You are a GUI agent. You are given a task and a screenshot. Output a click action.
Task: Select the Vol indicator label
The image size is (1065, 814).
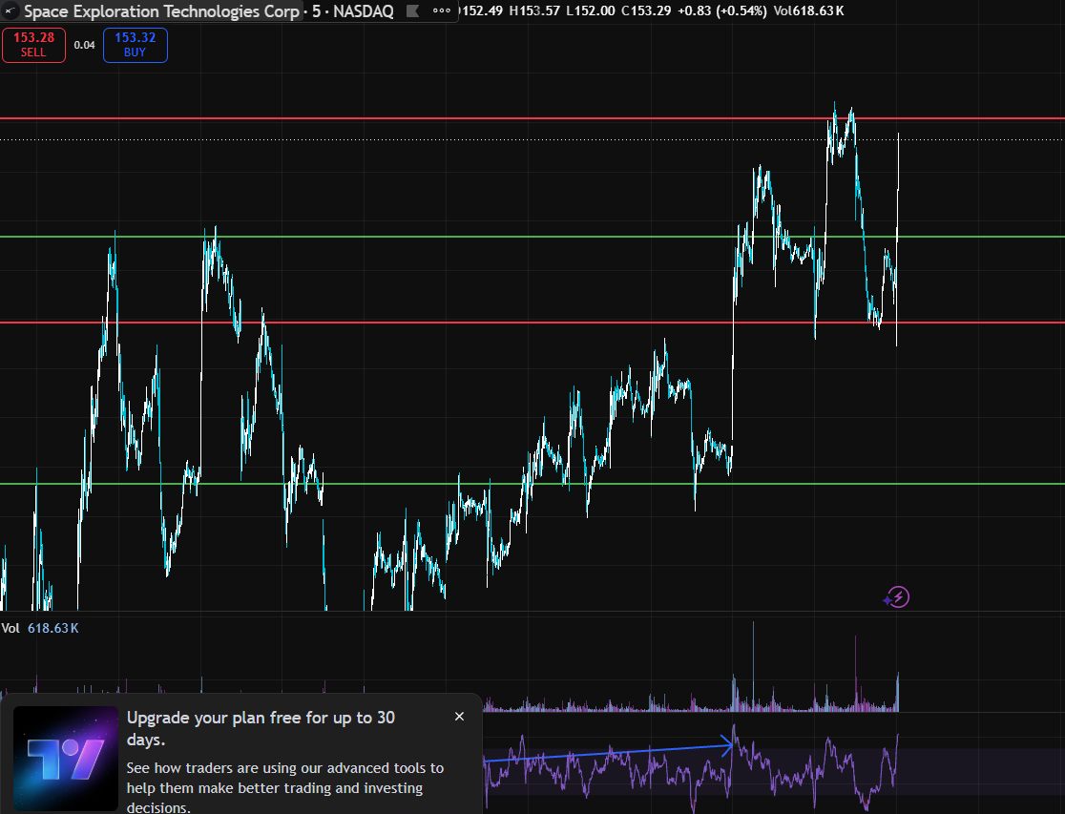10,628
